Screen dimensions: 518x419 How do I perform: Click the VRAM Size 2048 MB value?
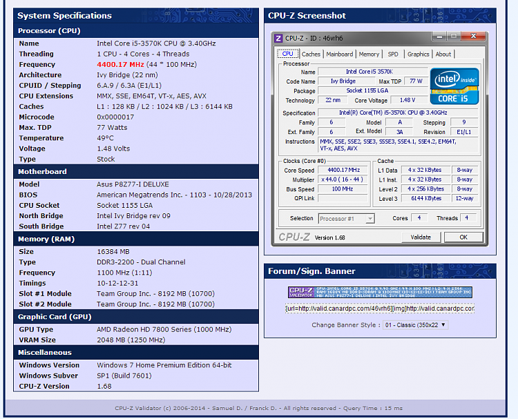click(131, 340)
